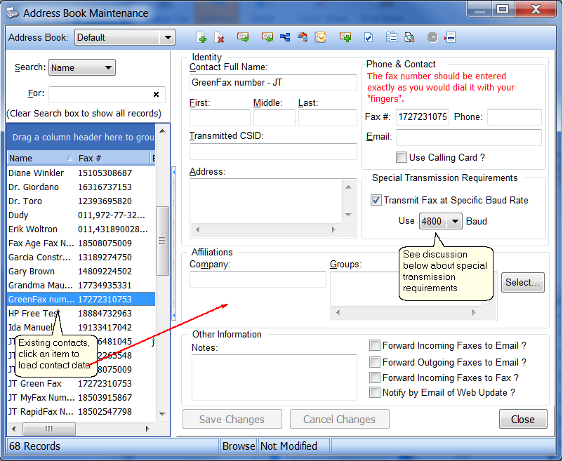The image size is (563, 461).
Task: Open the Baud rate dropdown showing 4800
Action: tap(455, 221)
